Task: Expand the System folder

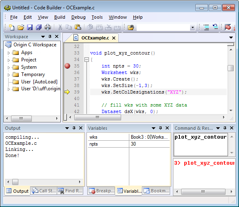Action: (x=9, y=68)
